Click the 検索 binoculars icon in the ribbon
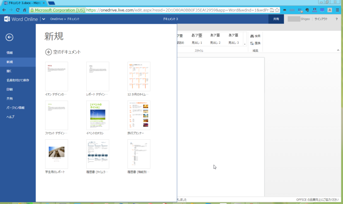The height and width of the screenshot is (204, 343). (x=252, y=36)
